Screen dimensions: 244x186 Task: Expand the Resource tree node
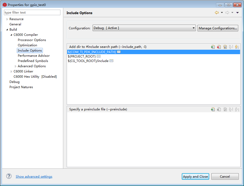click(7, 19)
